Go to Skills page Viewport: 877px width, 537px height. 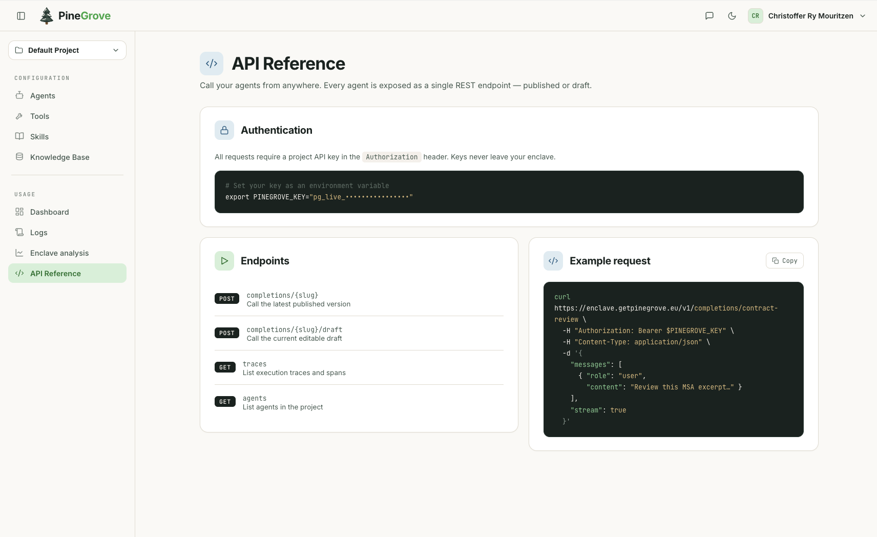(x=67, y=137)
